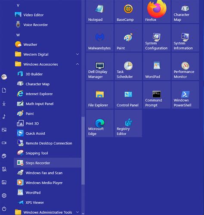
Task: Launch Snipping Tool from the list
Action: point(47,153)
